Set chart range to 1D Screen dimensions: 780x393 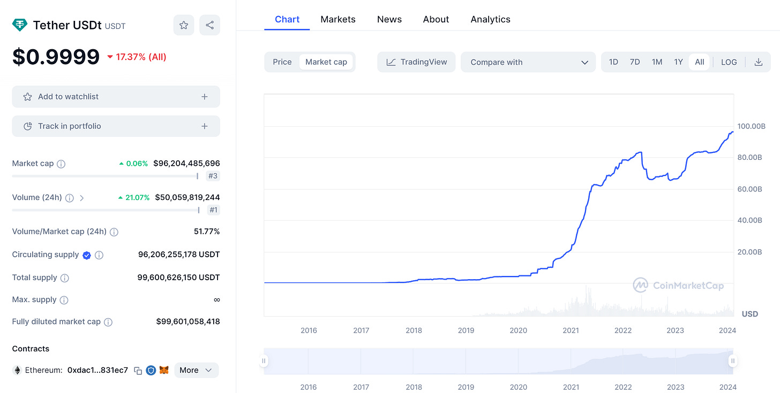point(613,62)
